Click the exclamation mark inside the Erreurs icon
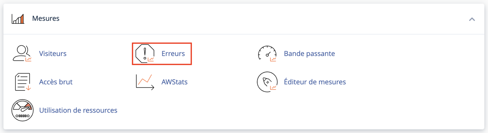Viewport: 488px width, 133px height. click(x=145, y=52)
